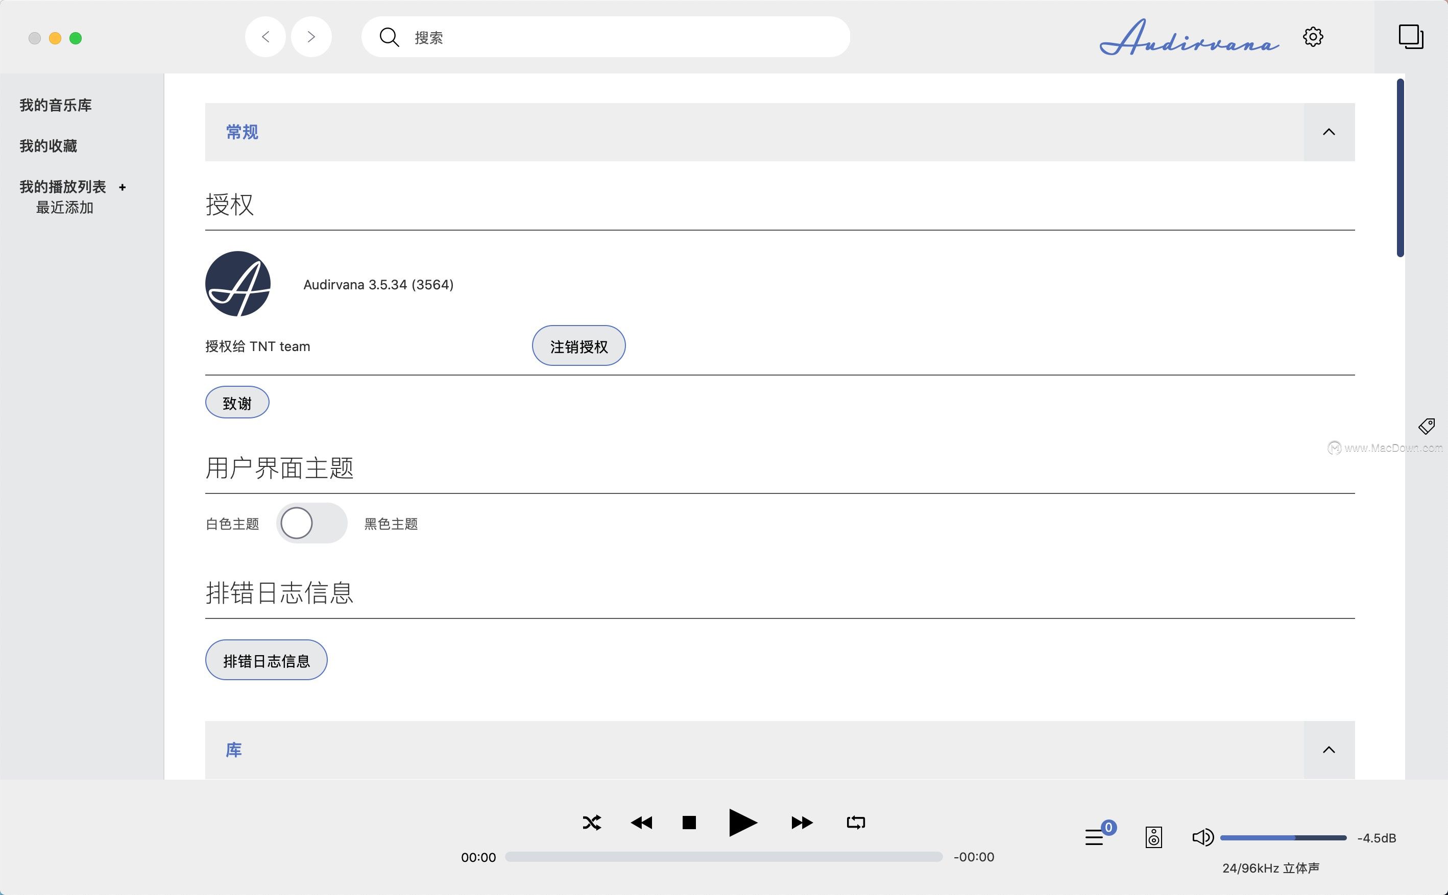Click the 24/96kHz 立体声 status text
This screenshot has width=1448, height=895.
(1271, 868)
